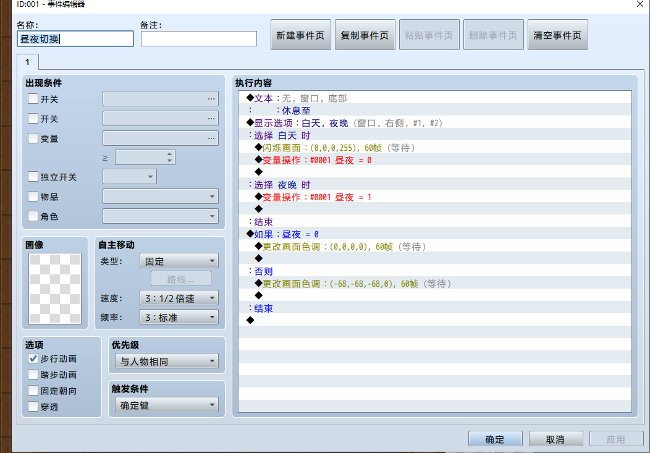
Task: Check the 穿透 option
Action: [33, 407]
